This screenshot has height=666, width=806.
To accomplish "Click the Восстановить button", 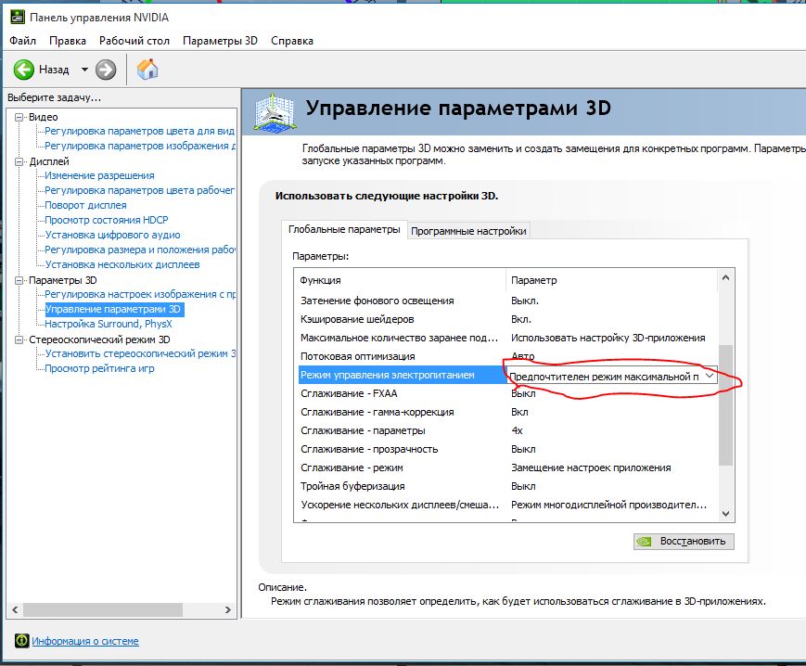I will pos(684,541).
